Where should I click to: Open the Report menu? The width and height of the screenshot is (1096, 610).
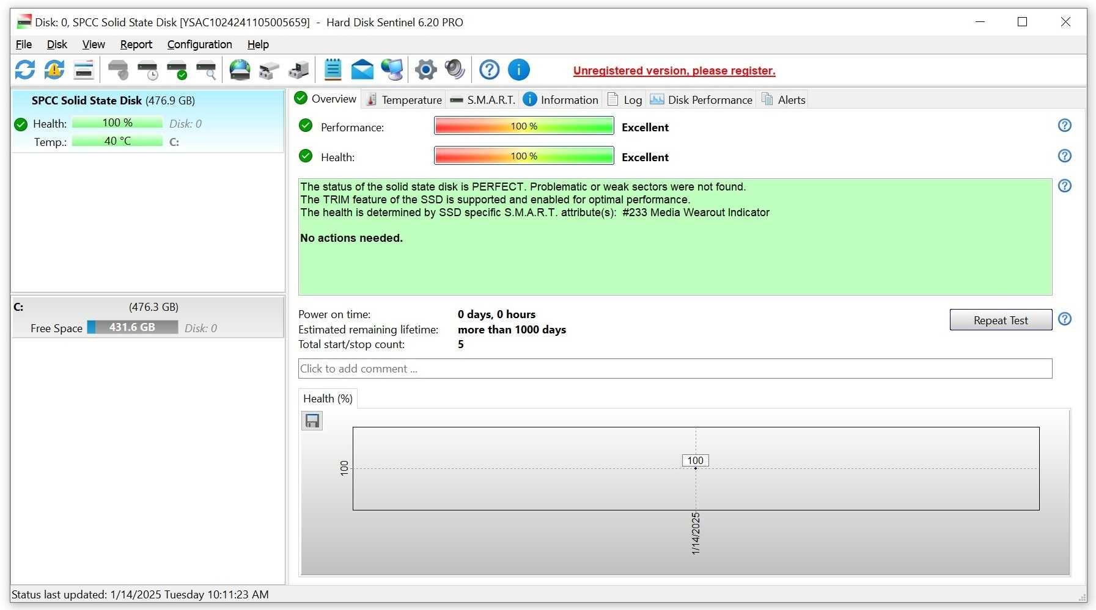tap(136, 45)
